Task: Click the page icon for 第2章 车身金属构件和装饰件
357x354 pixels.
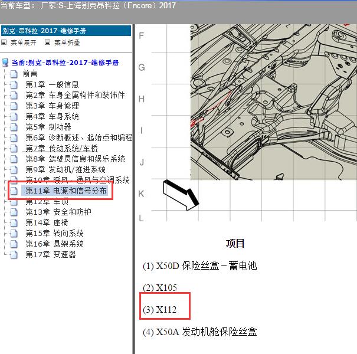Action: click(x=14, y=95)
